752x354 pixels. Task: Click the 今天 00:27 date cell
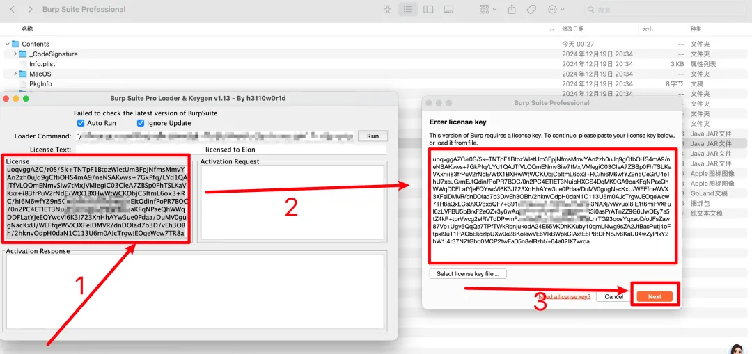tap(578, 44)
